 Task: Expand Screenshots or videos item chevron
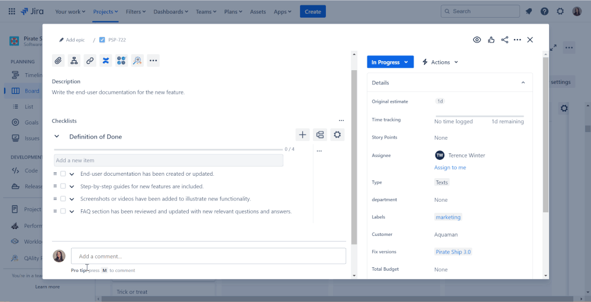click(x=72, y=199)
